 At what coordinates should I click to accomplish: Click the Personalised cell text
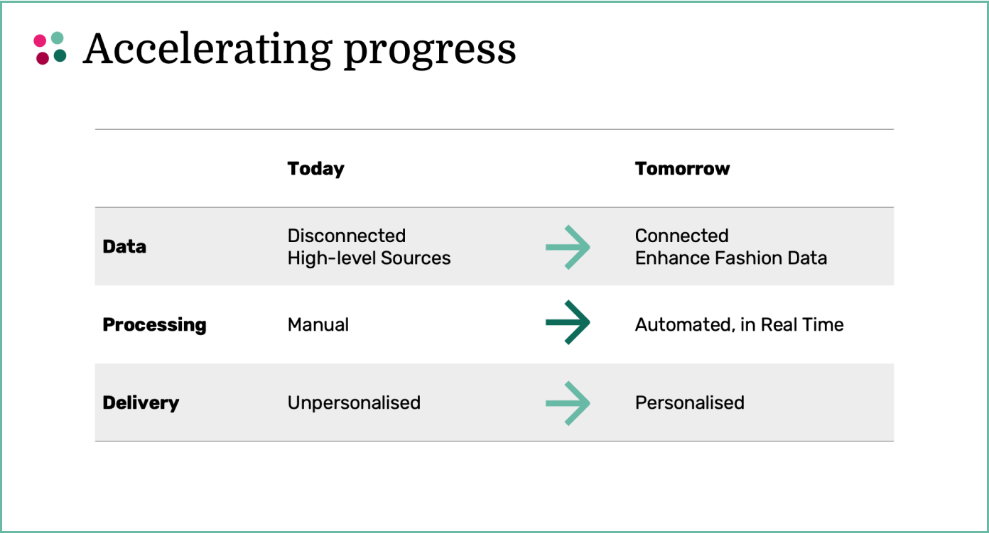click(x=690, y=403)
